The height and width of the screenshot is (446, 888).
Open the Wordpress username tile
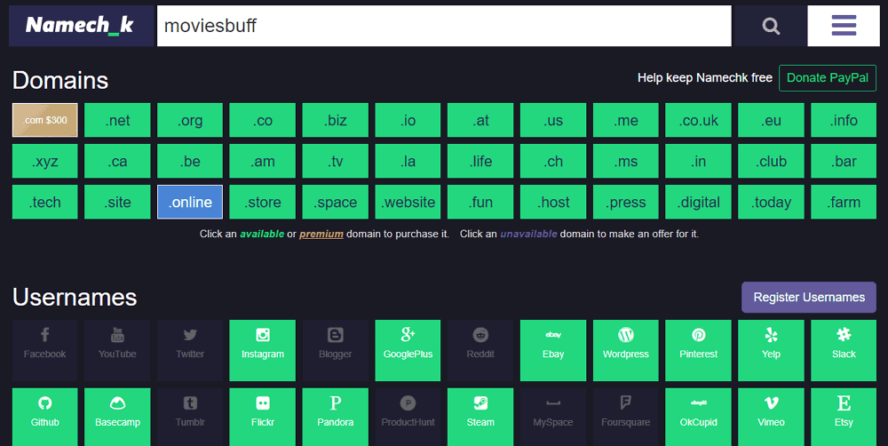pos(626,344)
